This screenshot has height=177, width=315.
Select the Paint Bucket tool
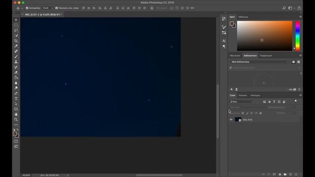tap(16, 78)
